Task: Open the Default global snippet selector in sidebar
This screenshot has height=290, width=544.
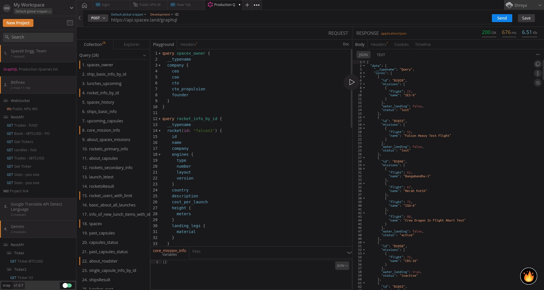Action: 33,12
